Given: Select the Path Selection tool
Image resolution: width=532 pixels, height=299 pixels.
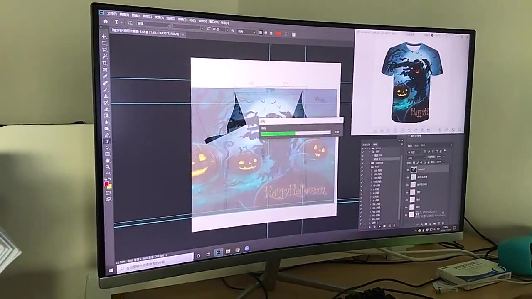Looking at the screenshot, I should tap(107, 148).
